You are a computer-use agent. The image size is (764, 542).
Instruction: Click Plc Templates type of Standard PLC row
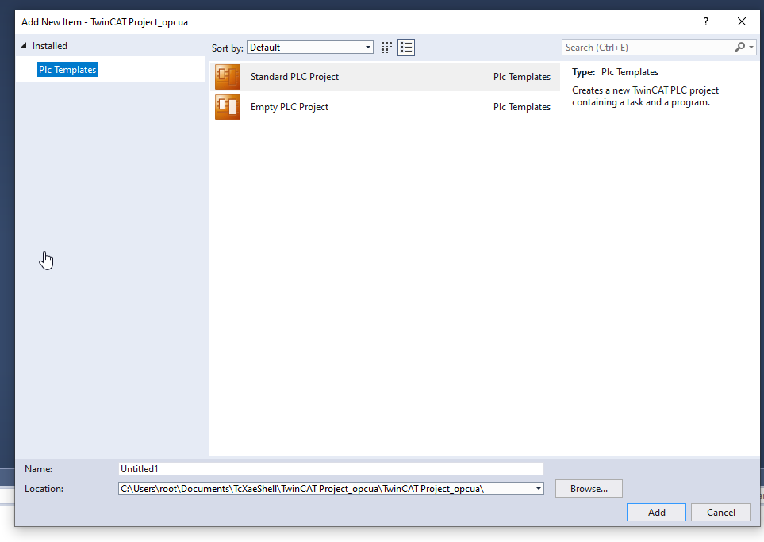pyautogui.click(x=522, y=77)
